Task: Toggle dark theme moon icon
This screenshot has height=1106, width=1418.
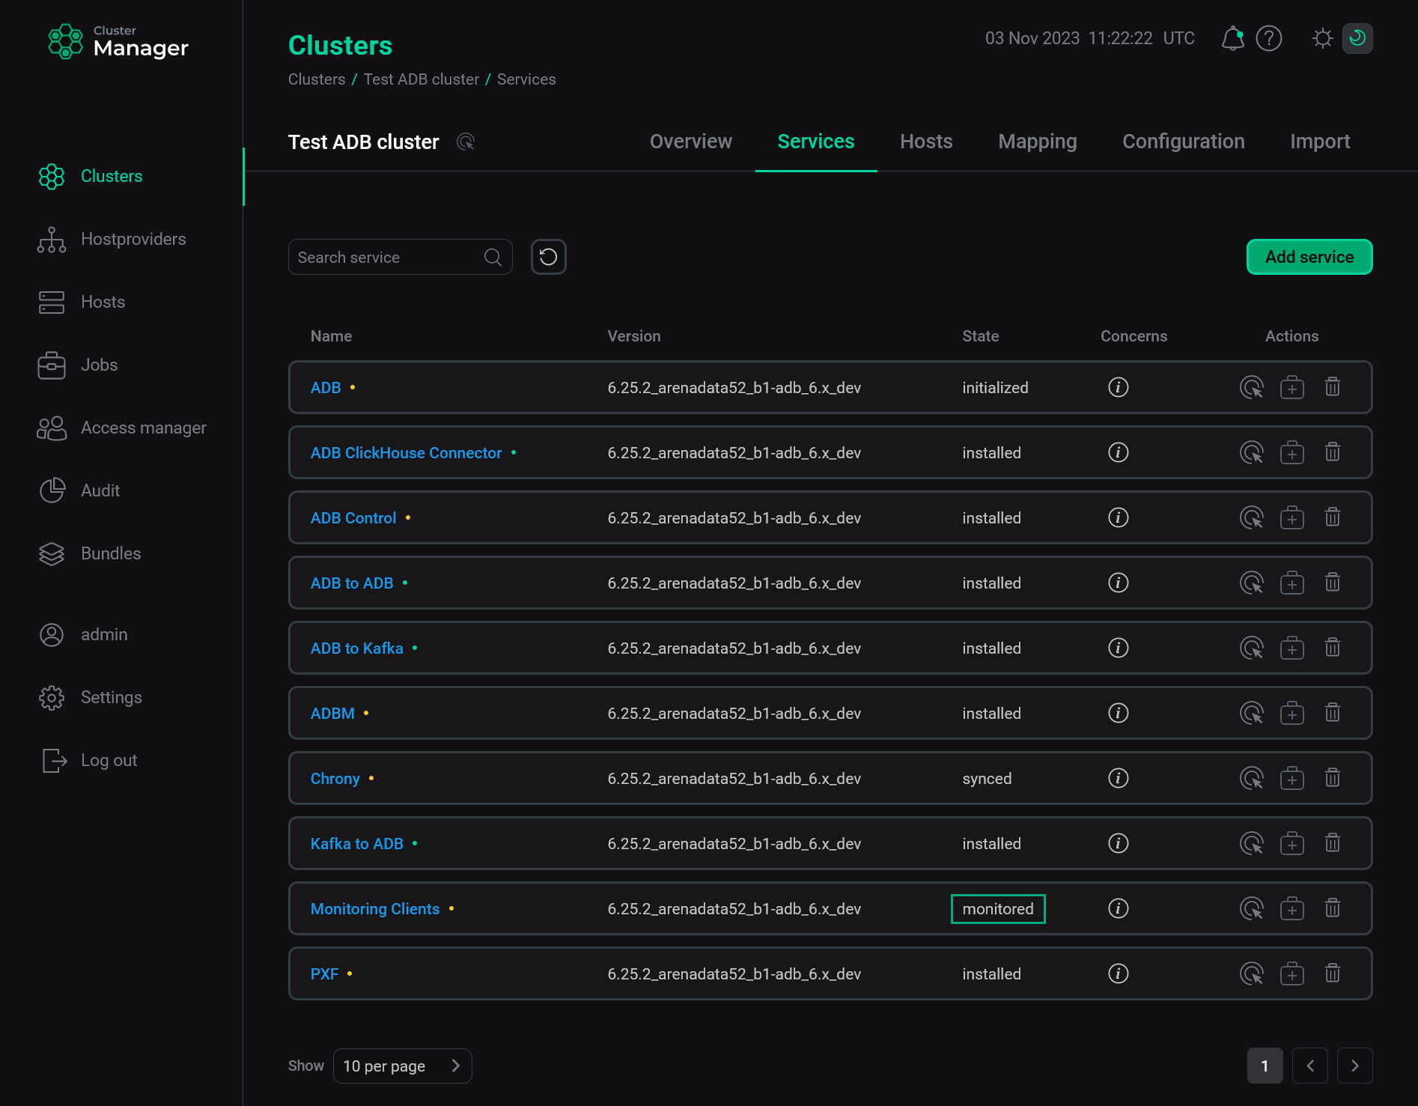Action: [x=1357, y=38]
